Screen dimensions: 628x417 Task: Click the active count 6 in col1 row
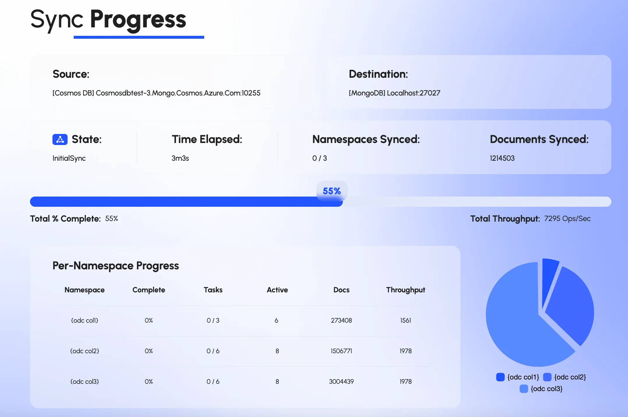click(276, 320)
